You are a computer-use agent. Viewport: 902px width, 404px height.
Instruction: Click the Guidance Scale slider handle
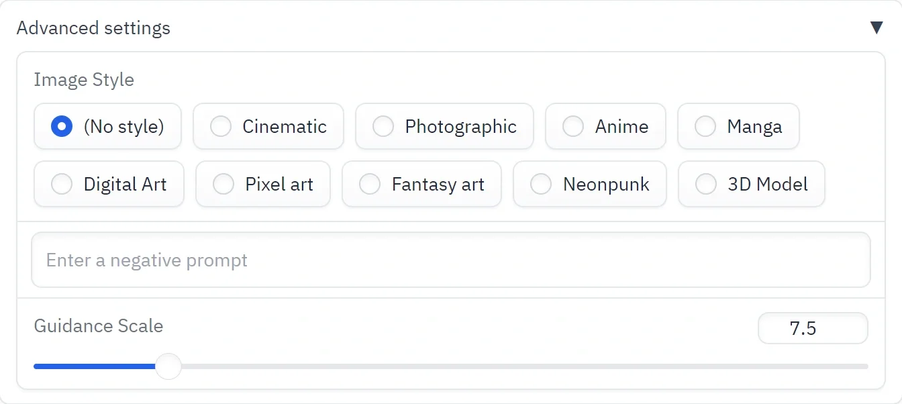click(x=168, y=366)
